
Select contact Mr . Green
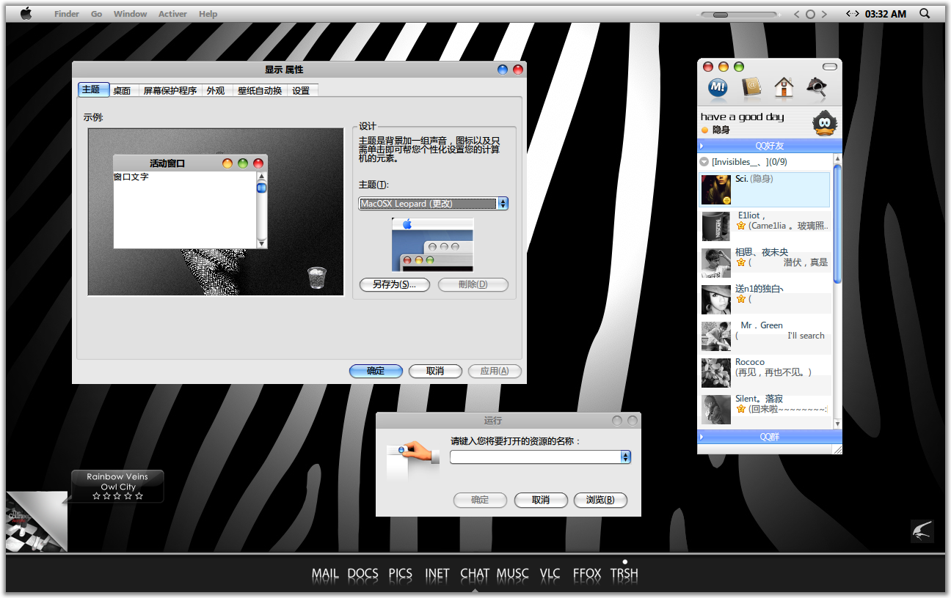[x=765, y=335]
